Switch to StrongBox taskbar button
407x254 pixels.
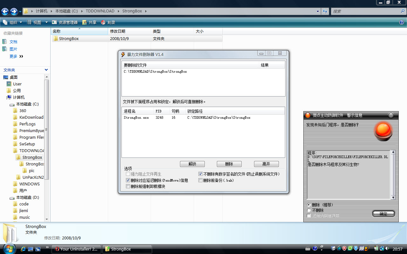click(127, 249)
